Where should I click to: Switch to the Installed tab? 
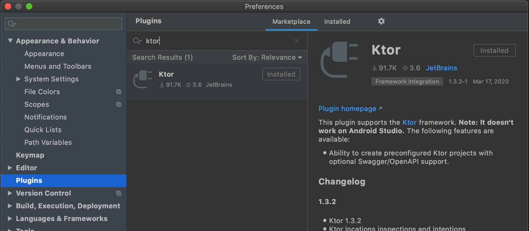[337, 22]
